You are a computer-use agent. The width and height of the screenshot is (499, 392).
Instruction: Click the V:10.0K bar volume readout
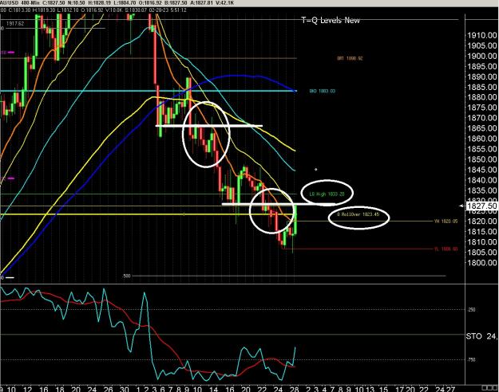114,10
